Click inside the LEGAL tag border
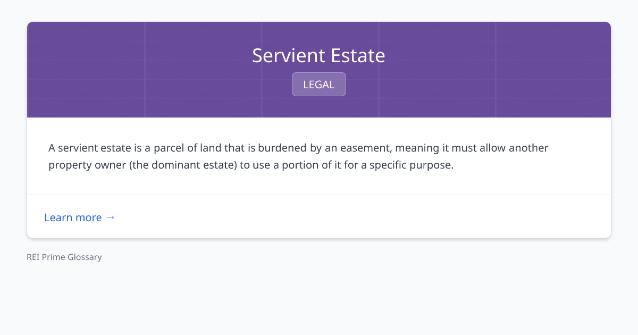 (318, 84)
